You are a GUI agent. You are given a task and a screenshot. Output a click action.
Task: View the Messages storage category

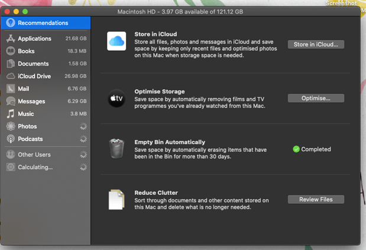pos(46,101)
